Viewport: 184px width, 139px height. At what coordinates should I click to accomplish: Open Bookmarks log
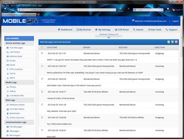pyautogui.click(x=15, y=113)
